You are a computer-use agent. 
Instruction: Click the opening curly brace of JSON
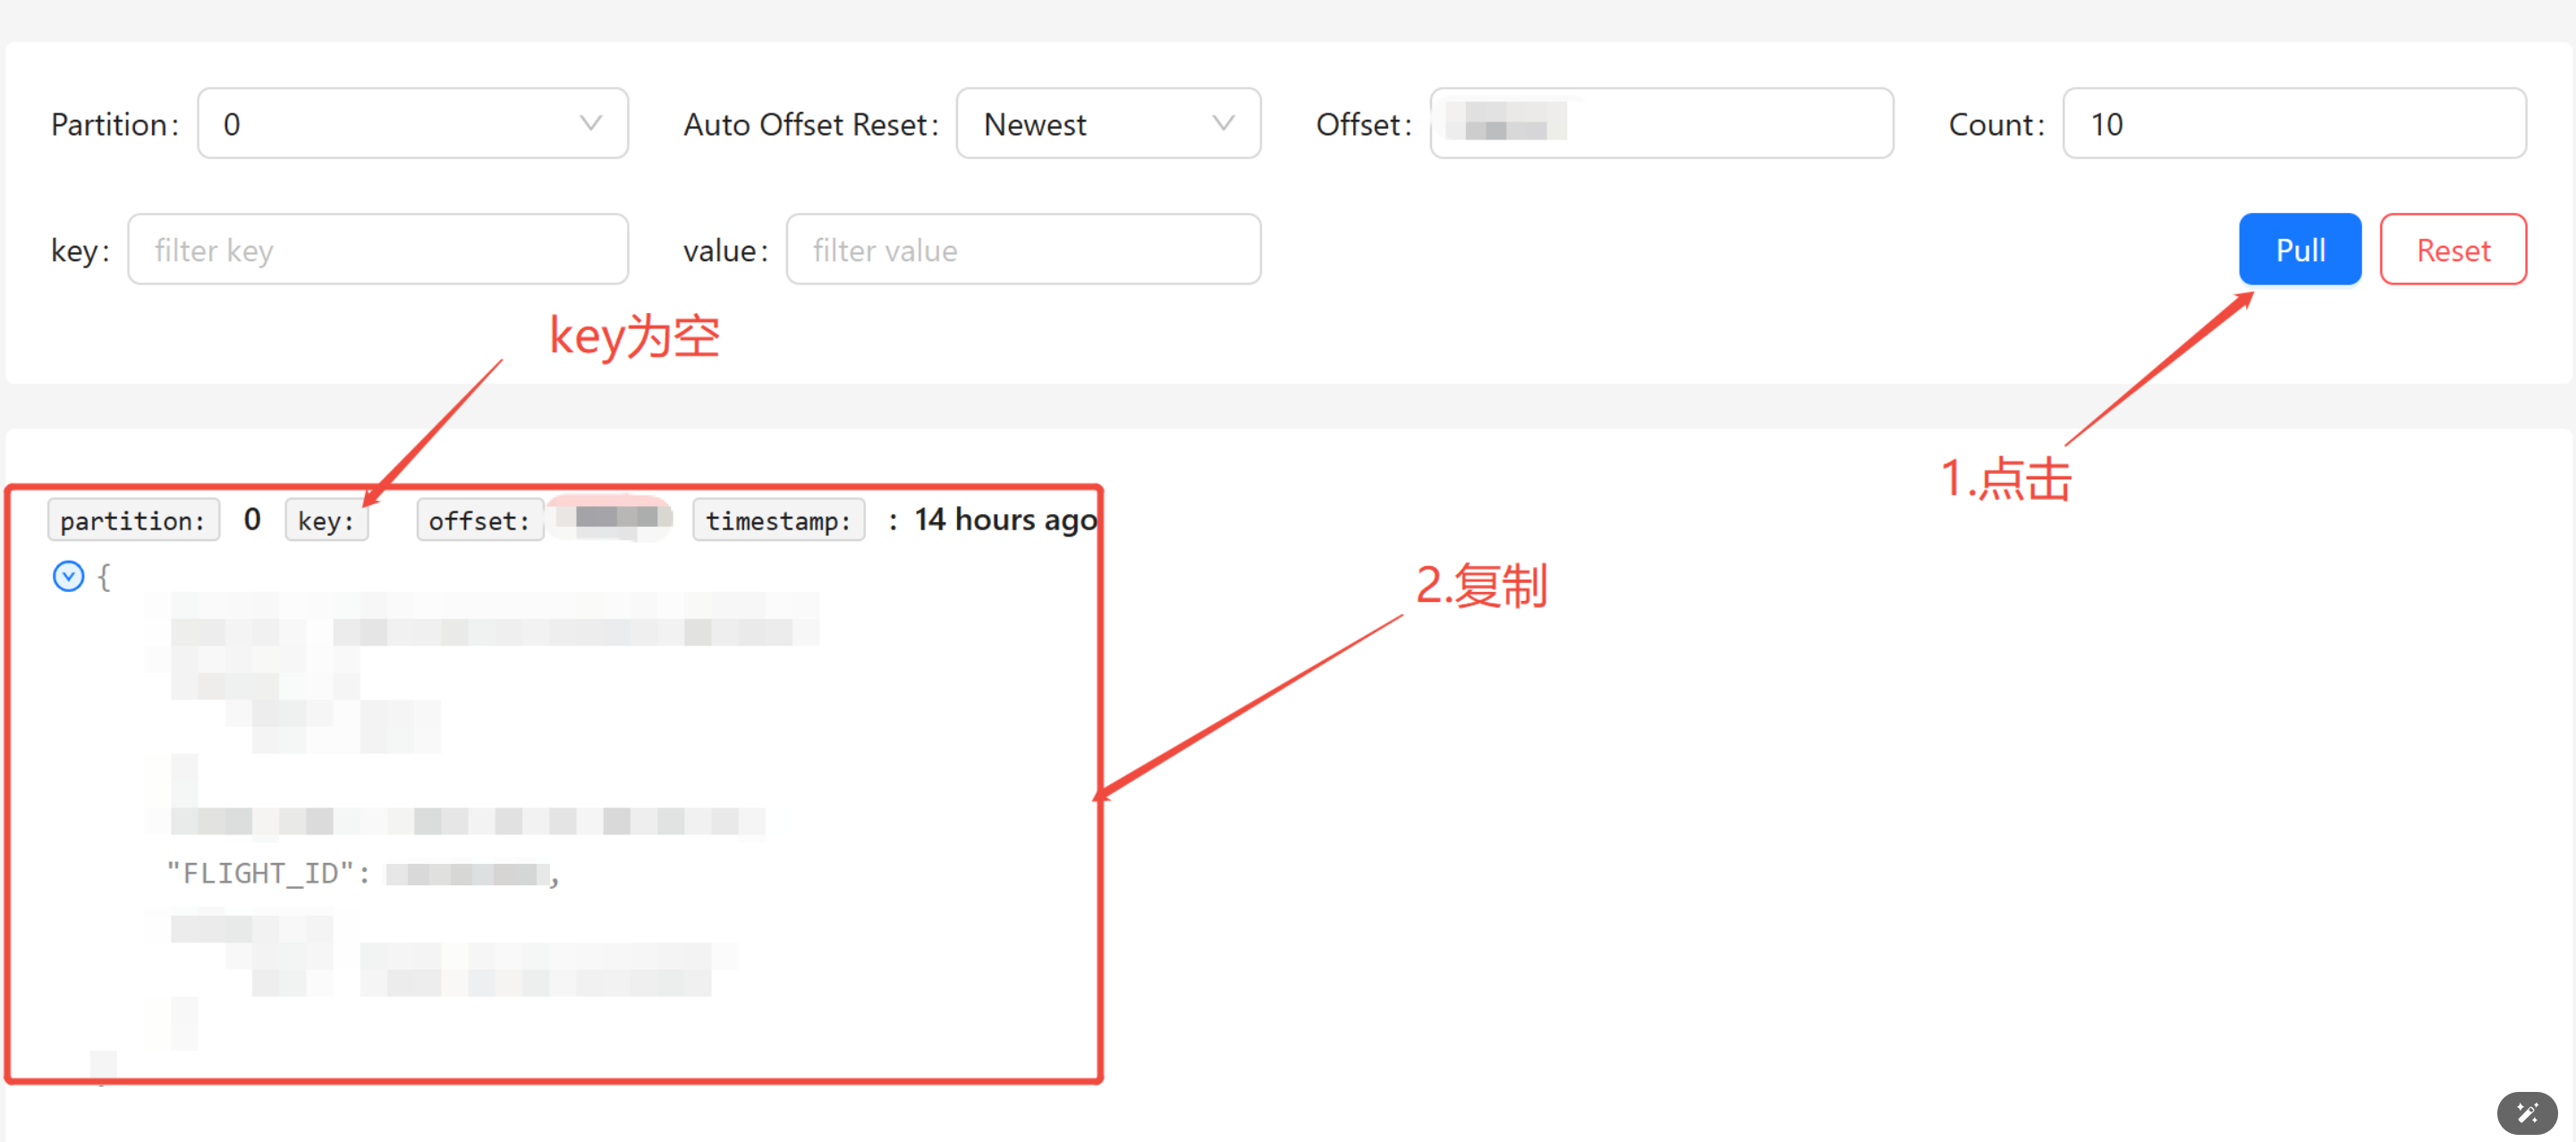point(103,576)
